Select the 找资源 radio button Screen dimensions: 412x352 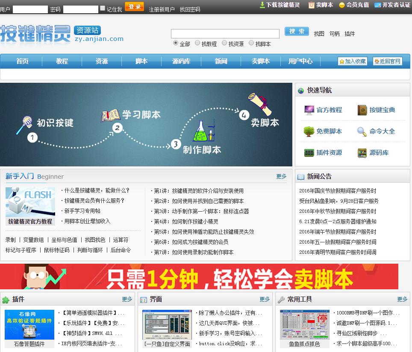point(224,43)
